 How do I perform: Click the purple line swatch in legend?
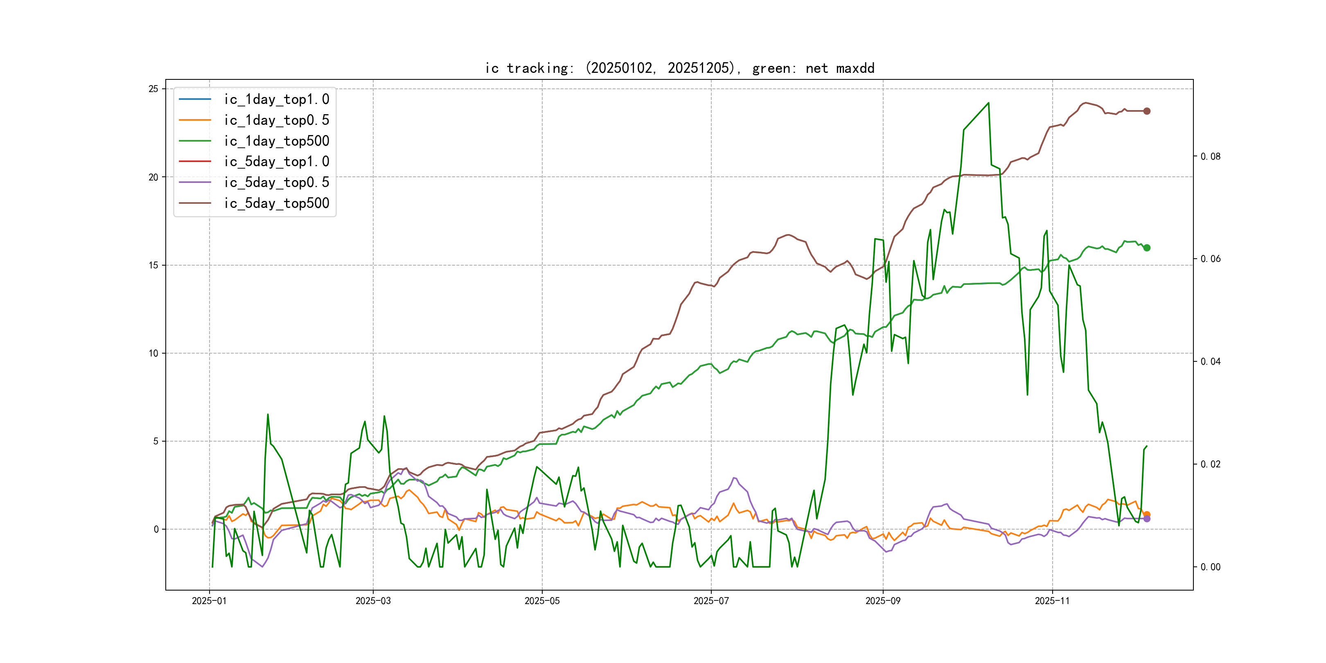195,182
